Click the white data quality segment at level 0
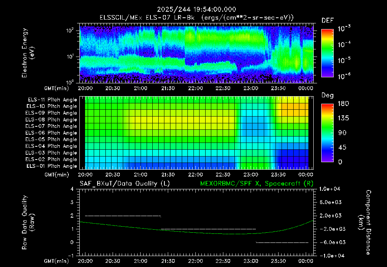The image size is (387, 267). (282, 242)
